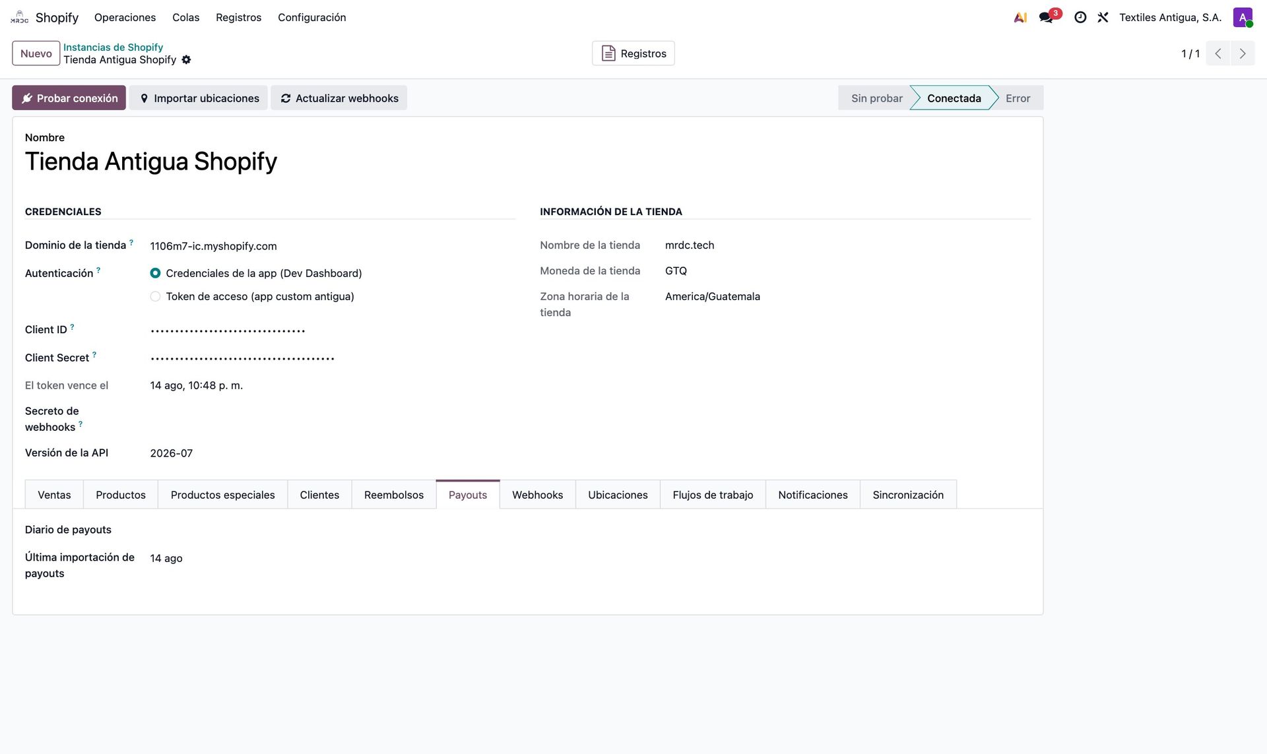Click the token expiry value 14 ago, 10:48 p. m.
The width and height of the screenshot is (1267, 754).
coord(197,385)
